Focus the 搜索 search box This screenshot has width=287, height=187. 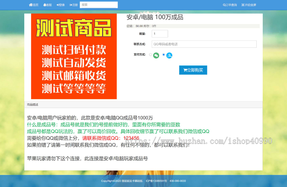click(x=99, y=5)
